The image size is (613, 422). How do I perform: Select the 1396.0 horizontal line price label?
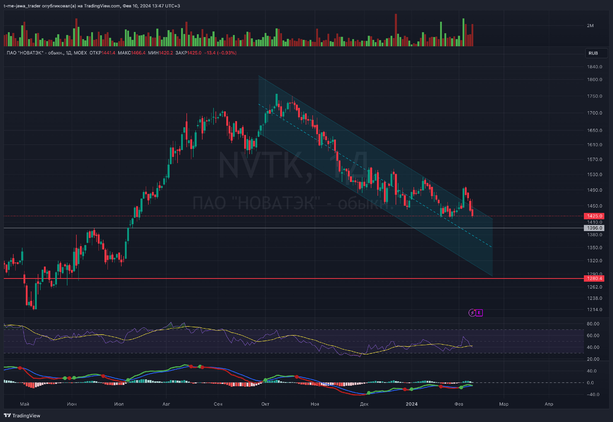[594, 228]
